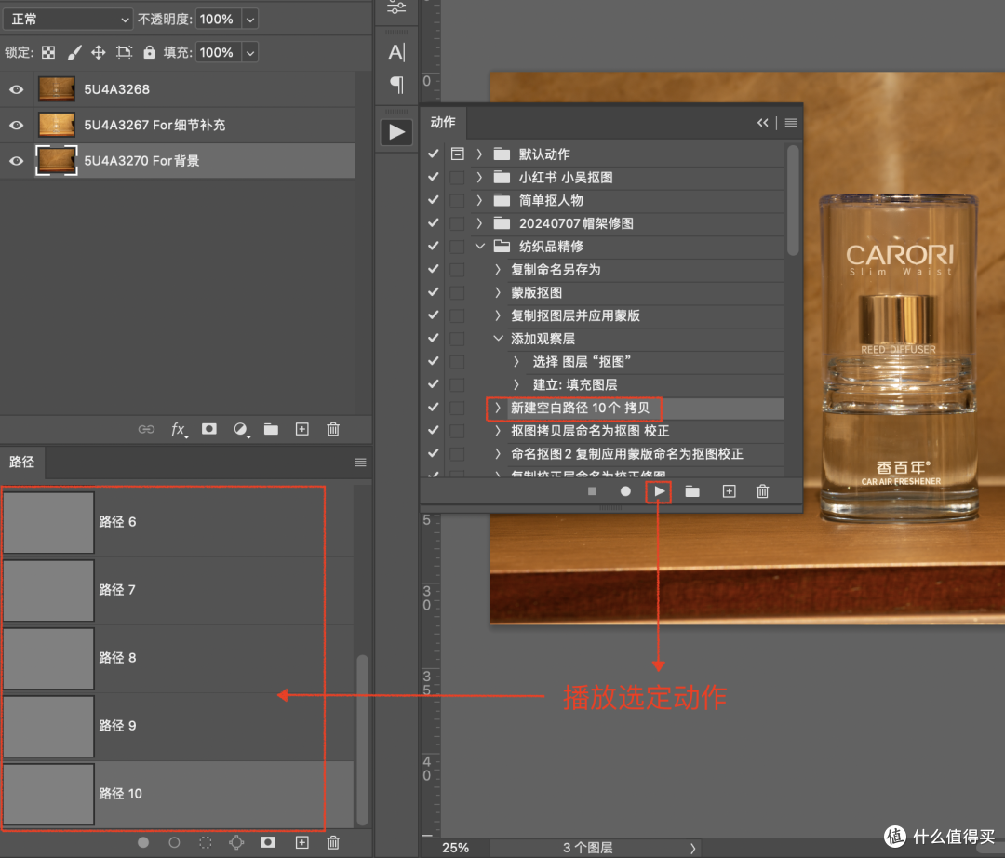Toggle checkmark for 新建空白路径 10个 拷贝
Viewport: 1005px width, 858px height.
point(434,408)
